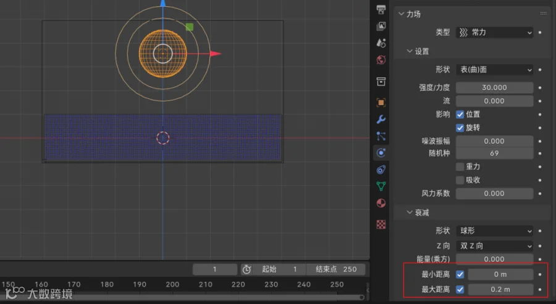
Task: Toggle the 位置 influence checkbox
Action: pos(460,114)
